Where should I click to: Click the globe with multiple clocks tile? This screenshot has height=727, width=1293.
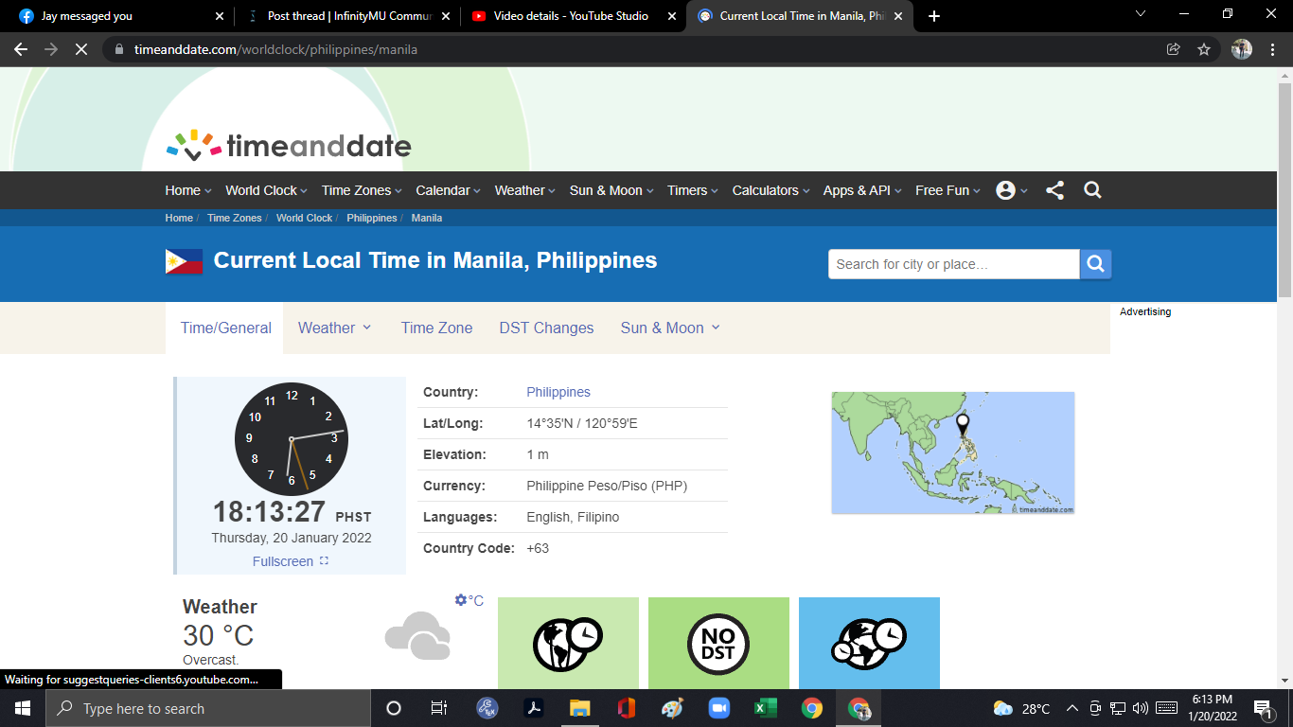click(x=869, y=643)
